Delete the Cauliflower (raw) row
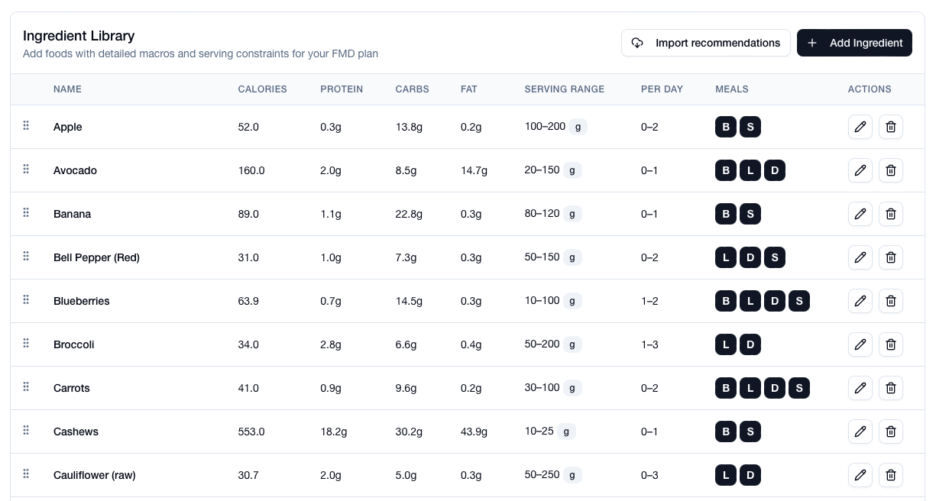This screenshot has width=936, height=501. coord(891,475)
